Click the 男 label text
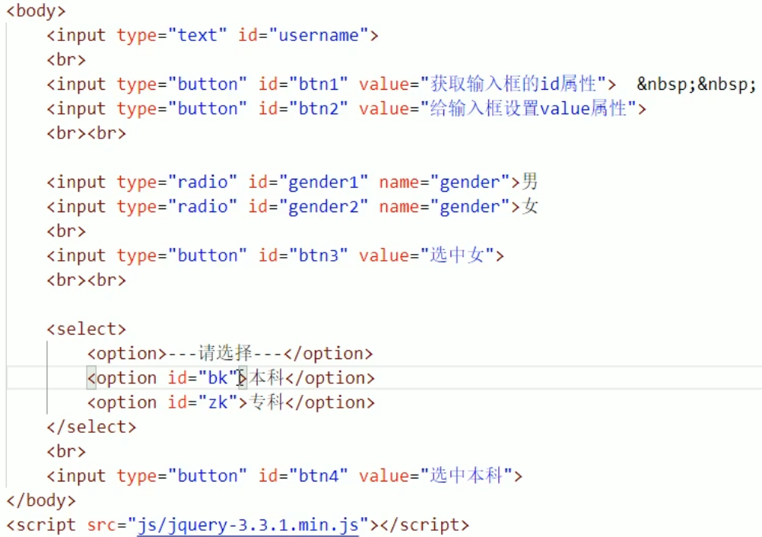Screen dimensions: 762x537 click(x=530, y=182)
